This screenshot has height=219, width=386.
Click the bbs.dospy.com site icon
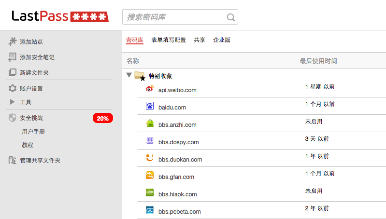click(150, 140)
